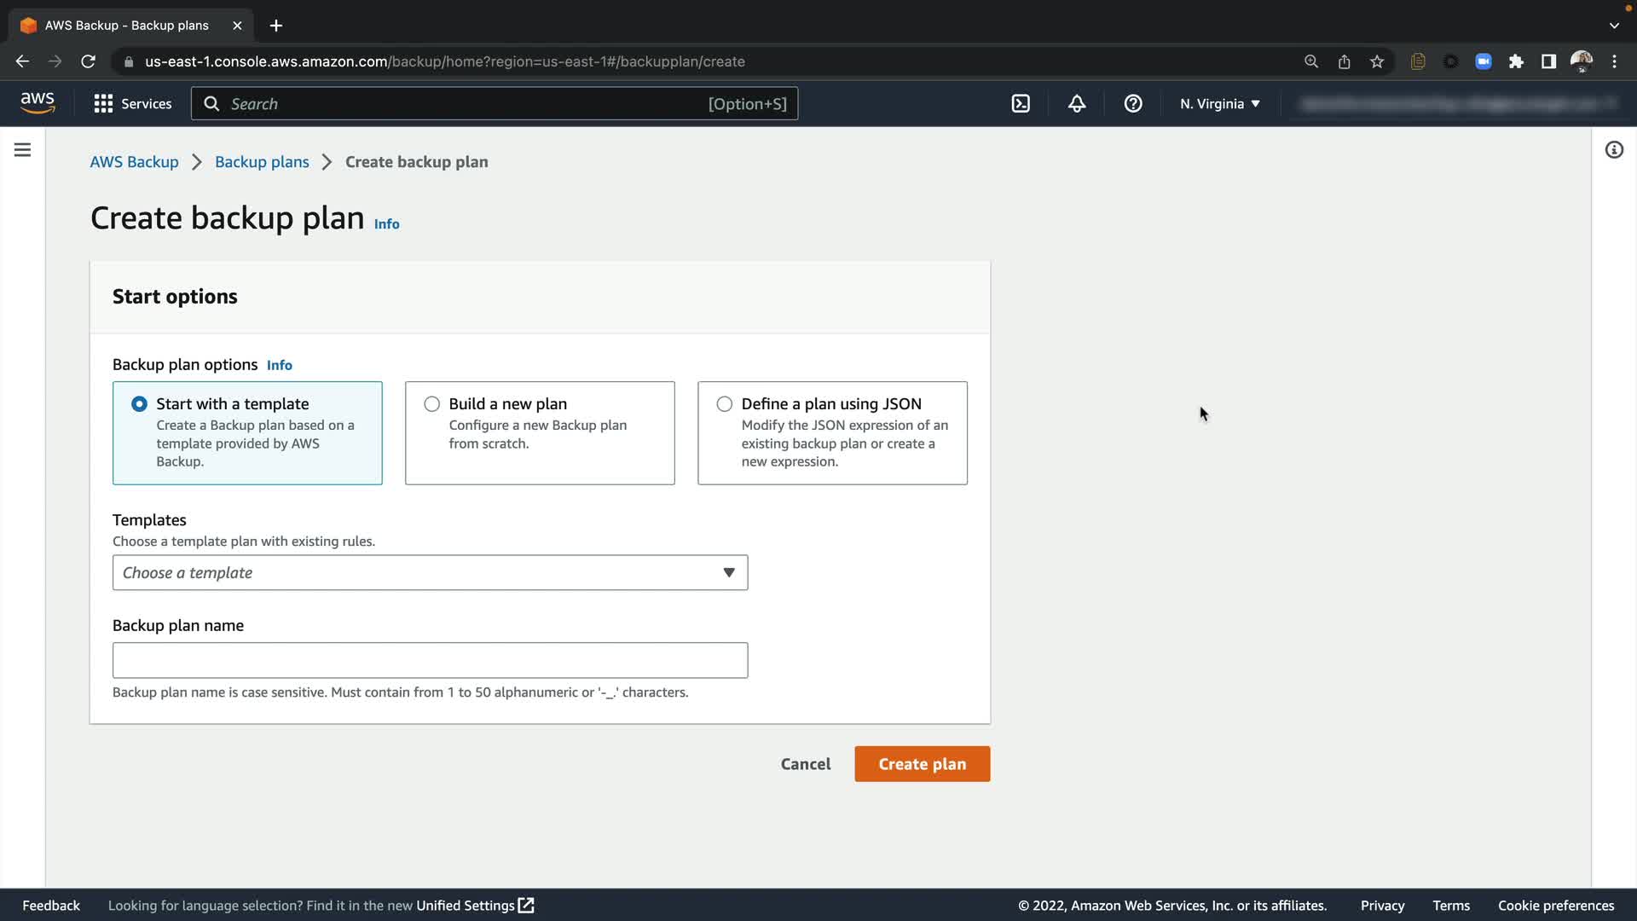This screenshot has height=921, width=1637.
Task: Expand the side navigation hamburger menu
Action: (23, 150)
